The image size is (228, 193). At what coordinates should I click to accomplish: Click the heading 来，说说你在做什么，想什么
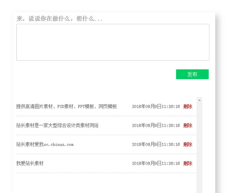(x=59, y=19)
